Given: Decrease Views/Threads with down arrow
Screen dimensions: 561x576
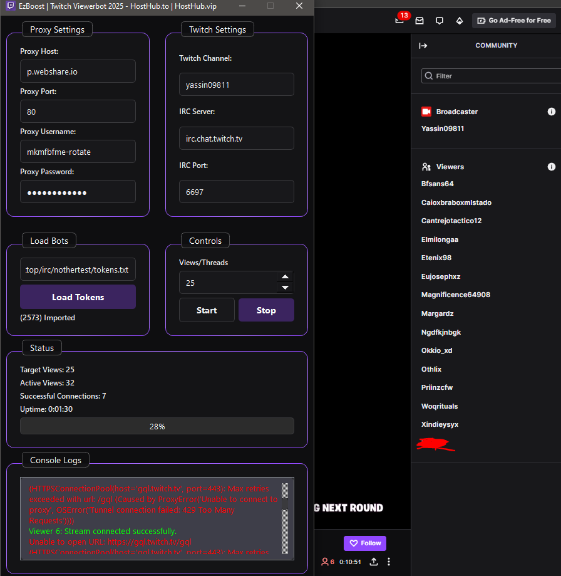Looking at the screenshot, I should pos(285,288).
